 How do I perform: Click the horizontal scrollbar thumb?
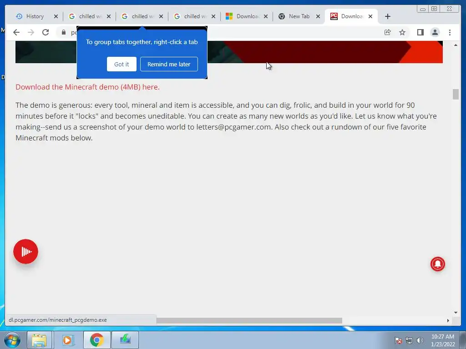(249, 320)
